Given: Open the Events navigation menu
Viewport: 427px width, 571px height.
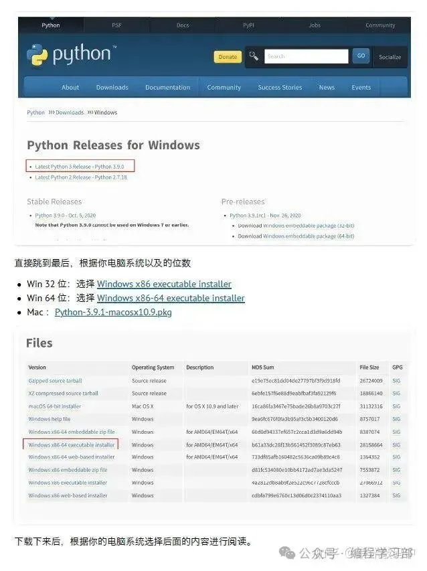Looking at the screenshot, I should click(x=361, y=88).
